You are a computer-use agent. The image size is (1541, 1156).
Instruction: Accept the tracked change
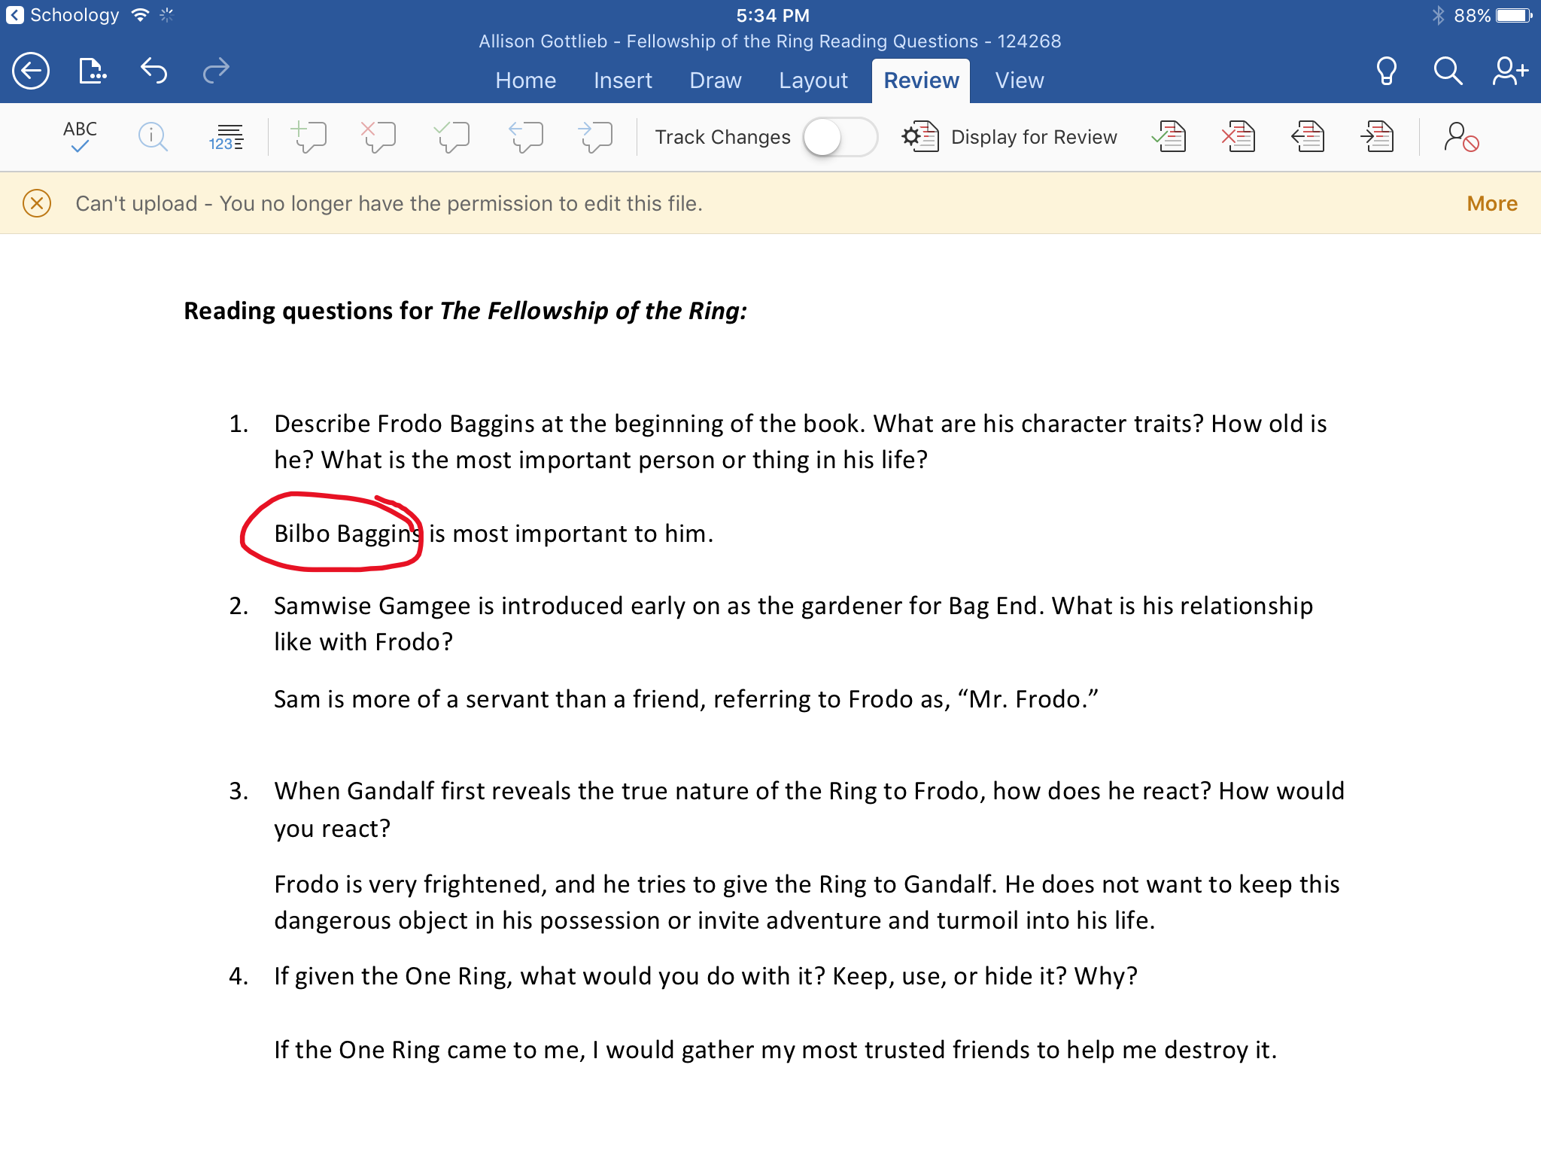(x=1169, y=137)
